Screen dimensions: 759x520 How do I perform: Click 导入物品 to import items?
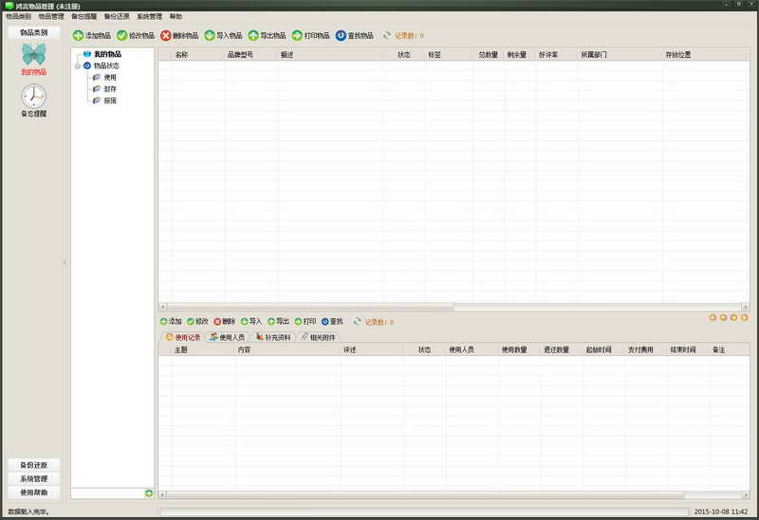coord(223,36)
